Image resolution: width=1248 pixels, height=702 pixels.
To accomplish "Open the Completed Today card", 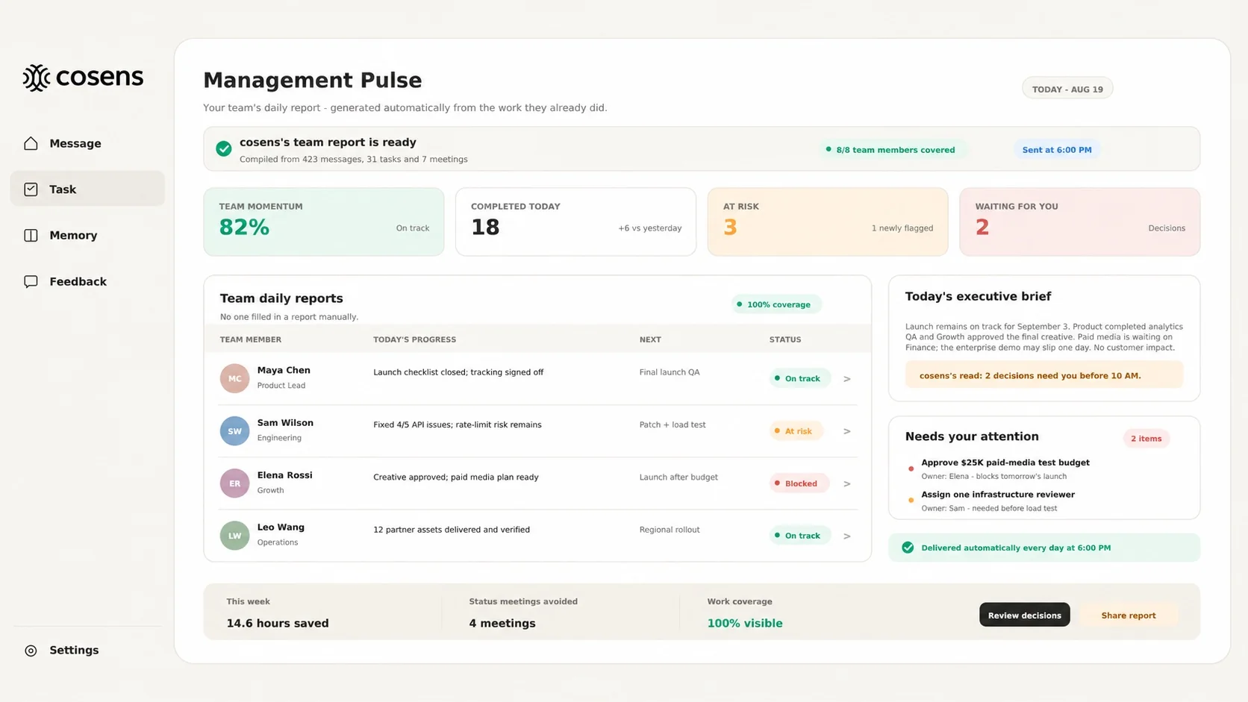I will click(x=575, y=222).
